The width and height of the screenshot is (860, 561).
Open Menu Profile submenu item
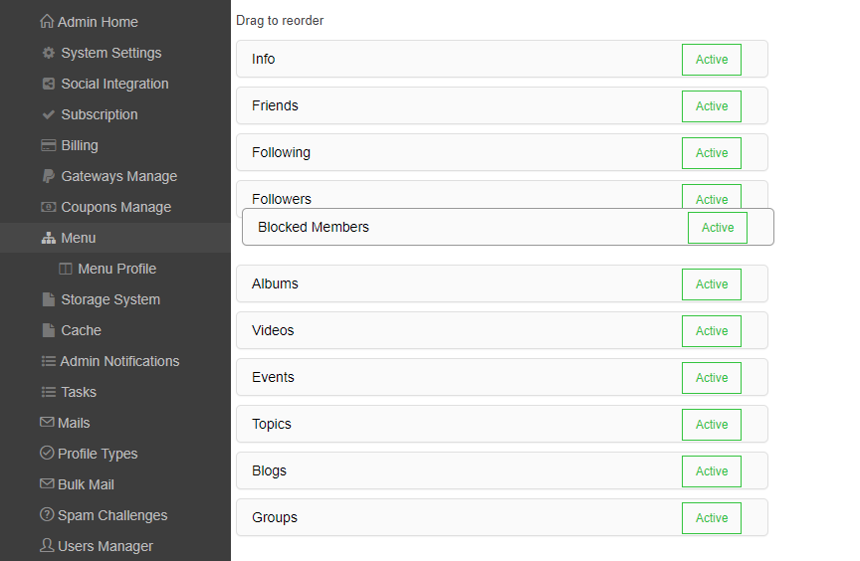pyautogui.click(x=107, y=269)
